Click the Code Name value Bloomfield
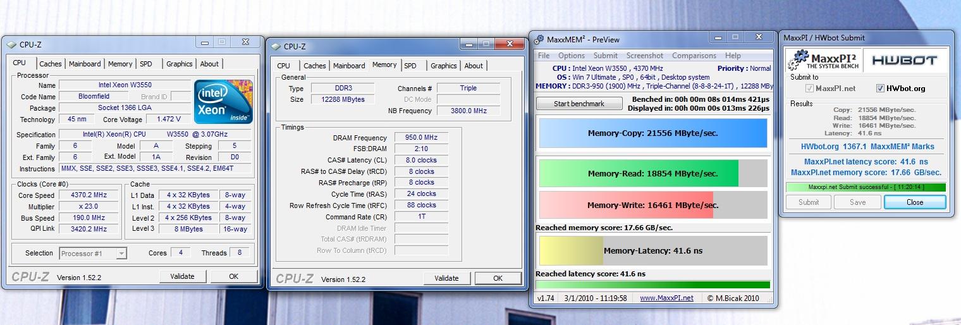This screenshot has width=961, height=325. click(94, 96)
